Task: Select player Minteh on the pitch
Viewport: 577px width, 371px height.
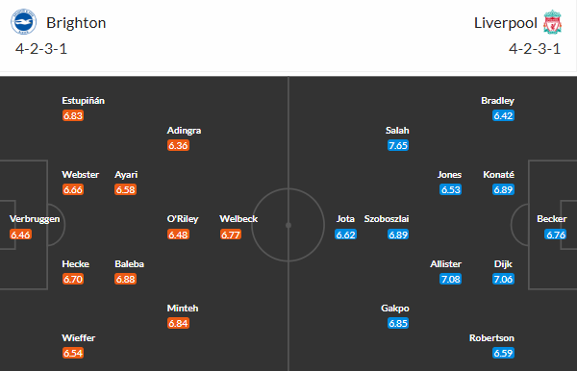Action: [183, 309]
